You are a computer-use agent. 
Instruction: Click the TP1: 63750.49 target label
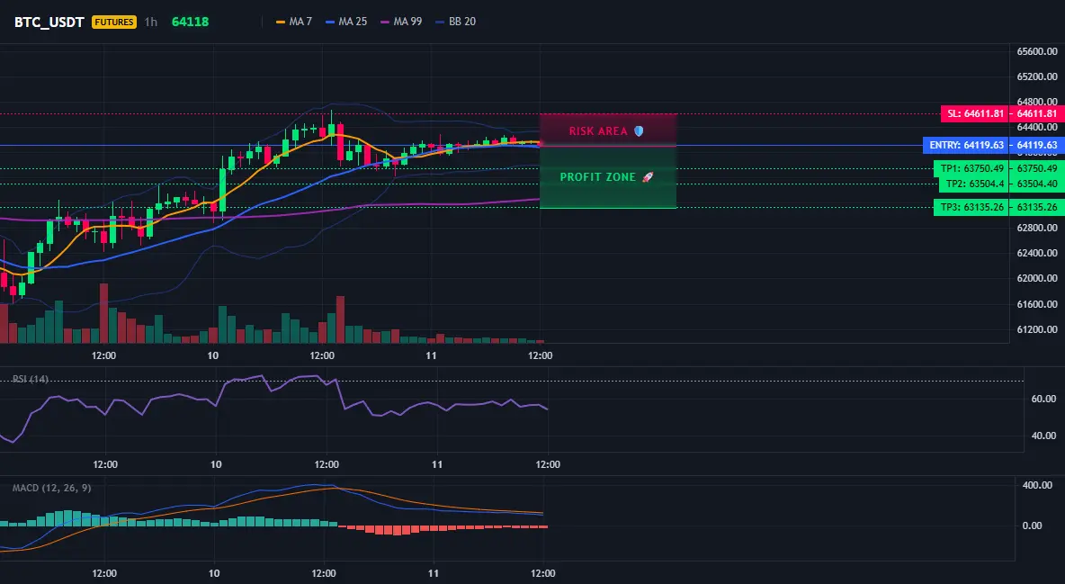click(972, 168)
